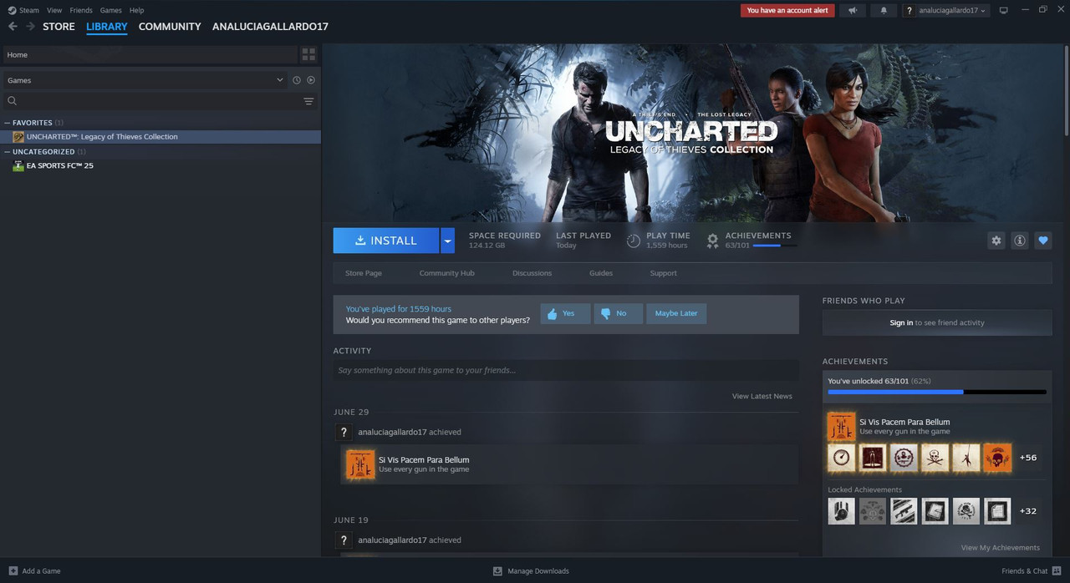
Task: Open game settings gear icon
Action: 996,241
